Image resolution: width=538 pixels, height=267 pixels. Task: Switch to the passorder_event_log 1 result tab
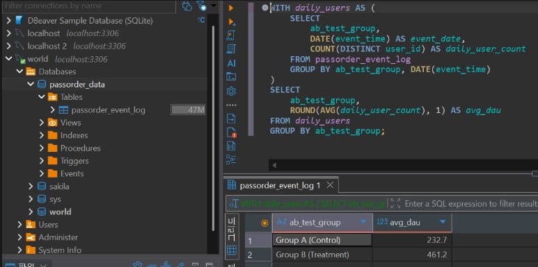pyautogui.click(x=280, y=185)
